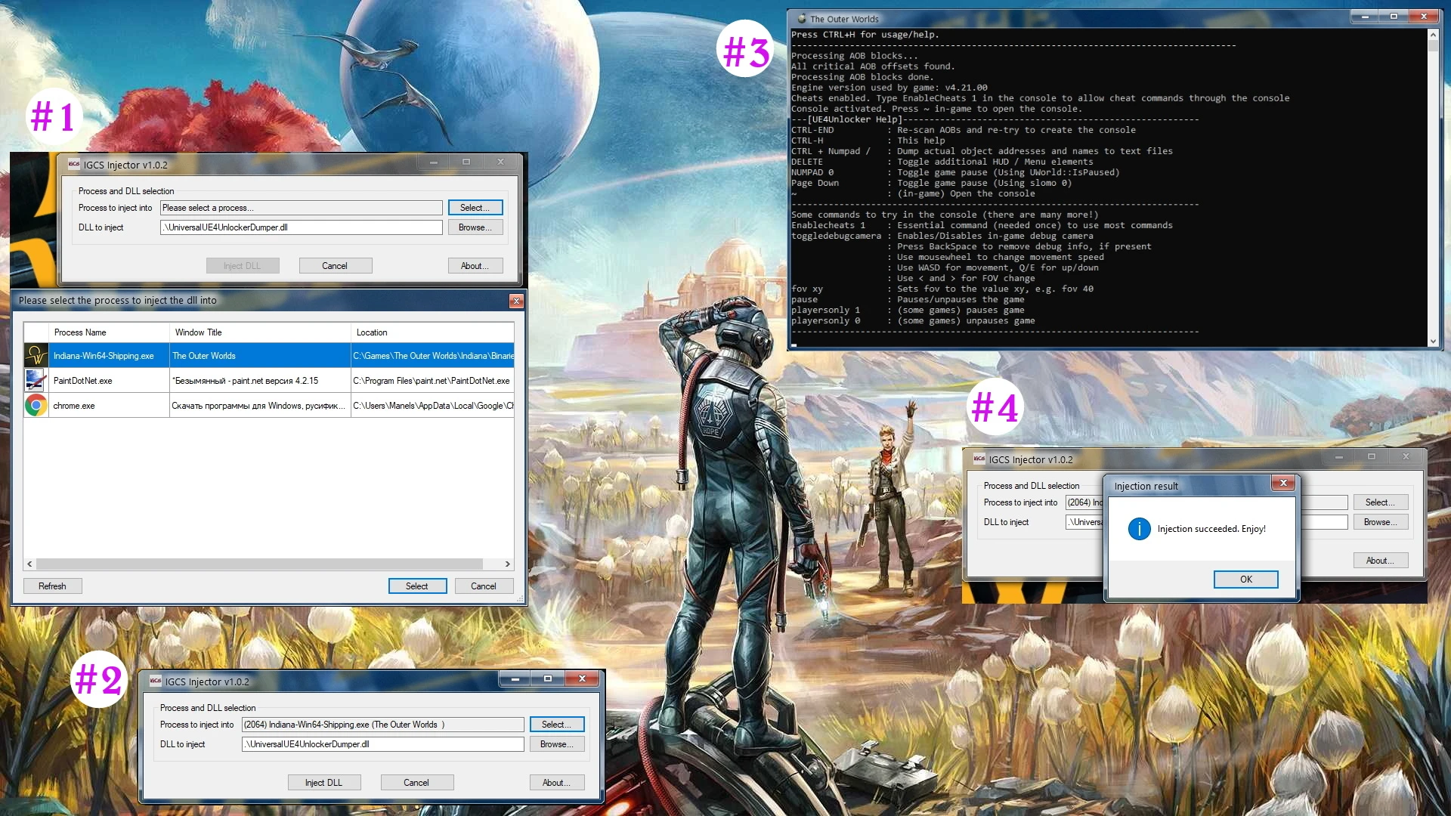Click the Chrome icon next to chrome.exe
This screenshot has width=1451, height=816.
click(x=36, y=406)
